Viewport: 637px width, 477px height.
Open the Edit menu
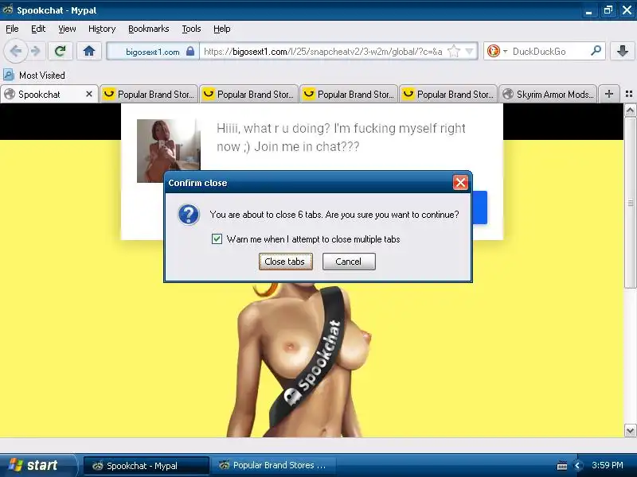point(38,29)
